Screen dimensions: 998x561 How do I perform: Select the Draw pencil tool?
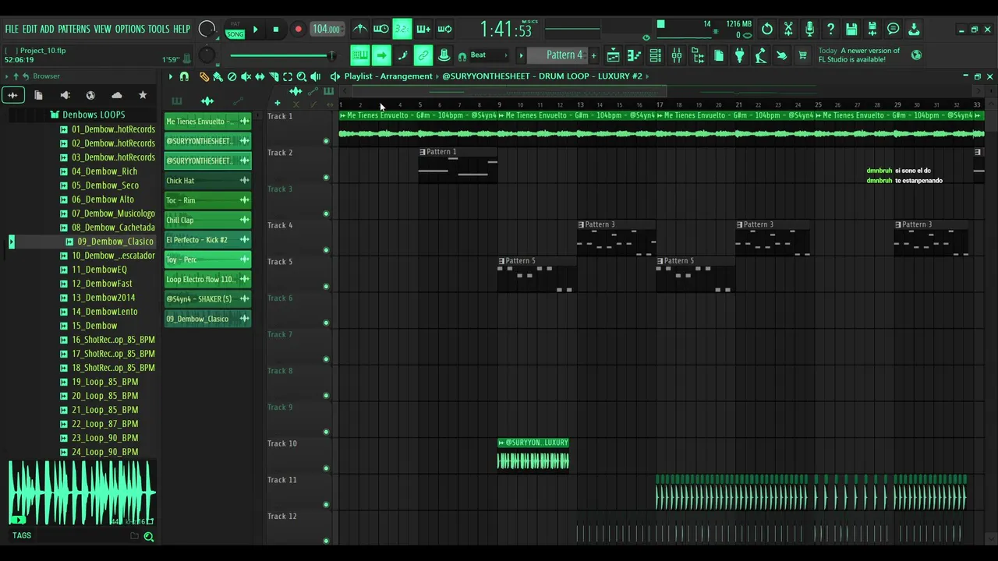(204, 76)
